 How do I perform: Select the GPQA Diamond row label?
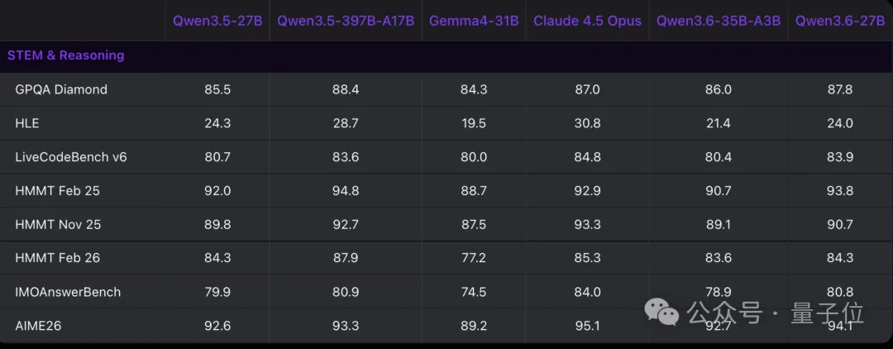tap(61, 89)
